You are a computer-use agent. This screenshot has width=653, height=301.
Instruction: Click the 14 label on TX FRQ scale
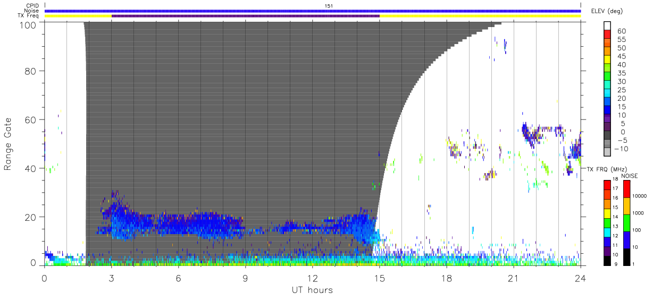616,217
